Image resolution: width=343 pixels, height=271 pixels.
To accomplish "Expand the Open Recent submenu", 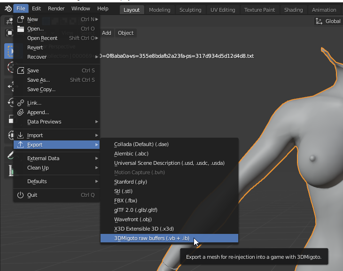I will pos(57,38).
